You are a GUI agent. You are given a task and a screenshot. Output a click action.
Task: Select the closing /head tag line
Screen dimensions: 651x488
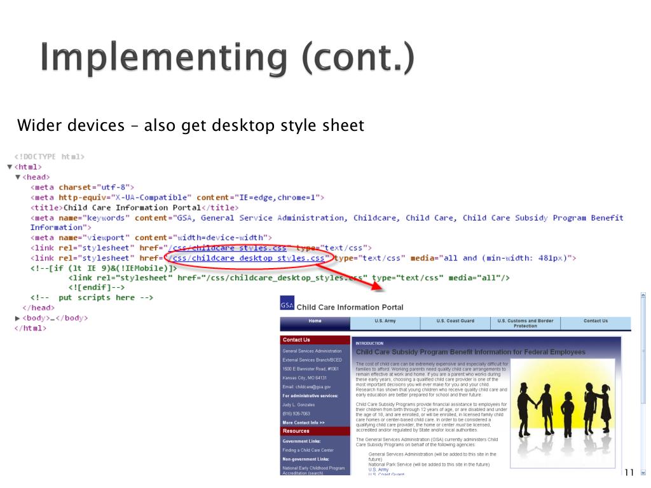coord(39,308)
